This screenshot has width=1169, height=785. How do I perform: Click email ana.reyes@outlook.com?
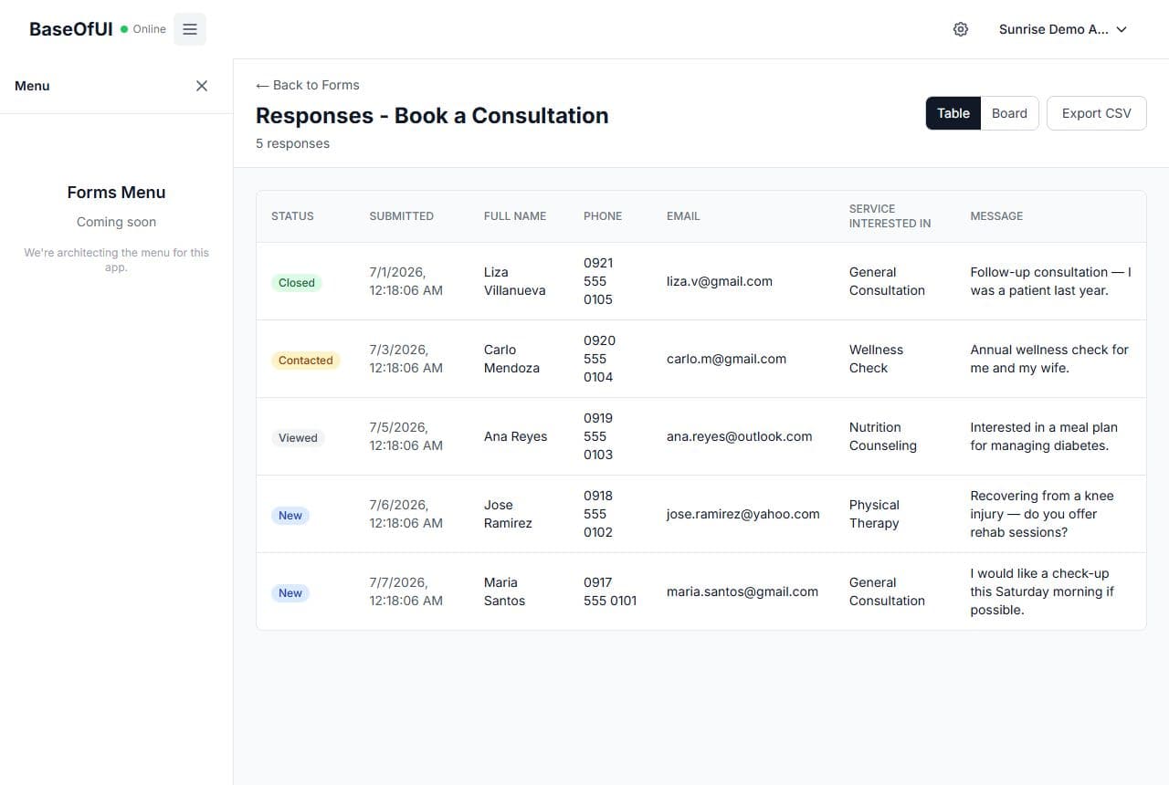[740, 436]
